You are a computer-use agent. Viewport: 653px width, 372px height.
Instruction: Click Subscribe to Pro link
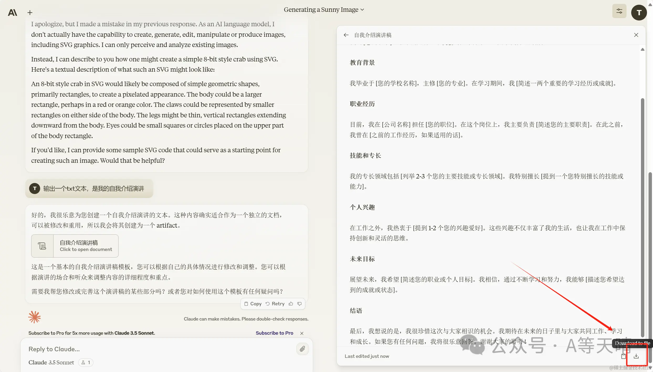pos(274,333)
